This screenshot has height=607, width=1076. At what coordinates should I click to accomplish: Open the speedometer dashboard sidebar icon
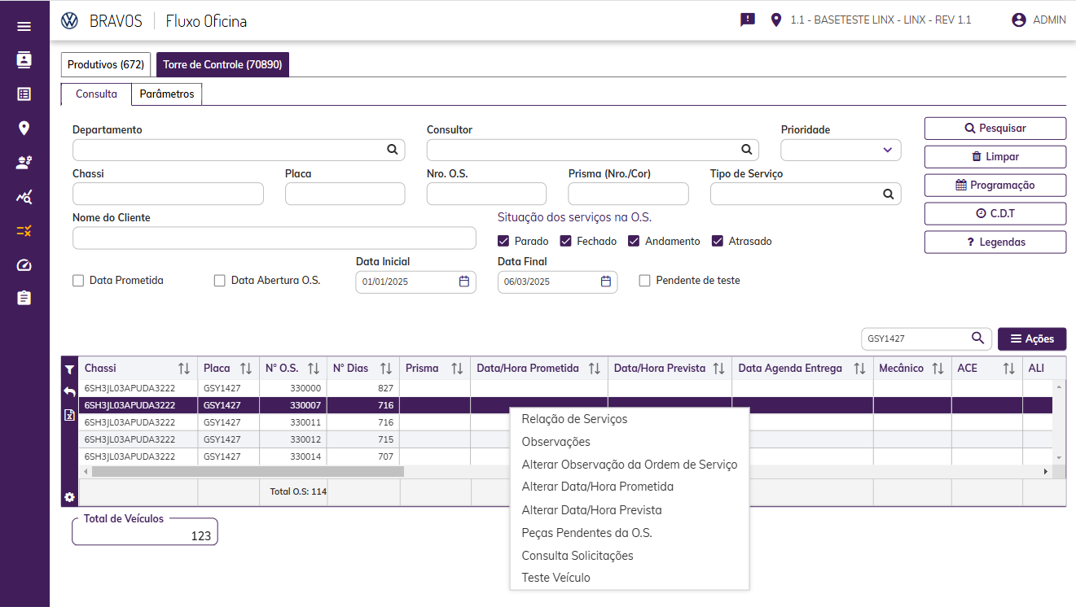coord(24,265)
